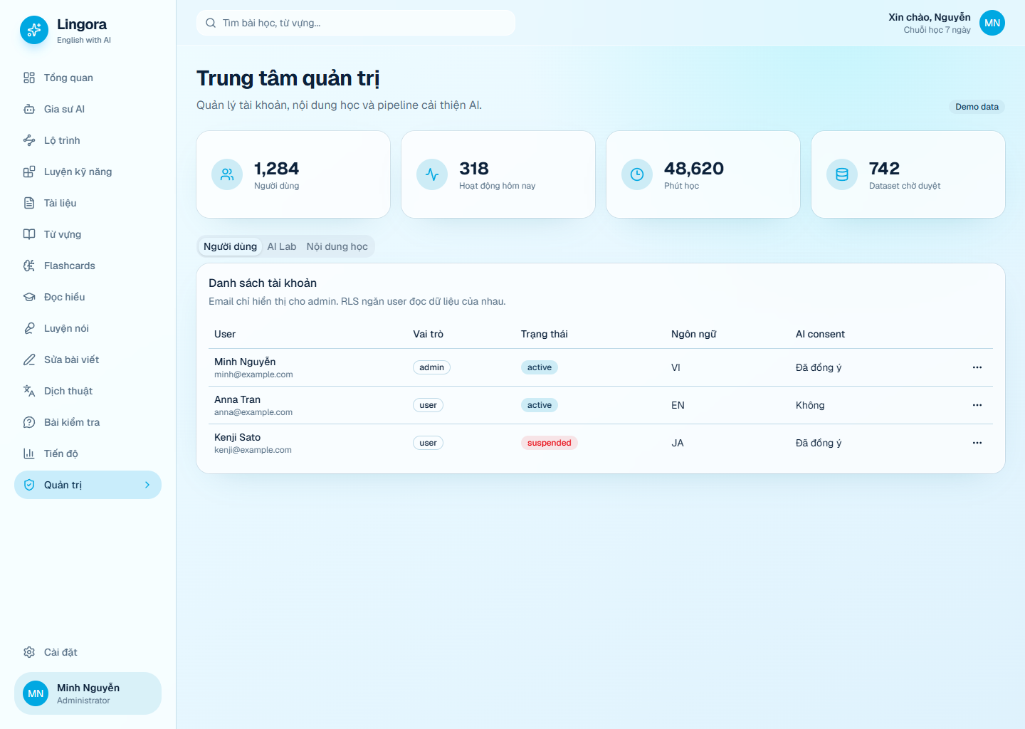The image size is (1025, 729).
Task: Click the Lingora sparkle logo icon
Action: pyautogui.click(x=34, y=30)
